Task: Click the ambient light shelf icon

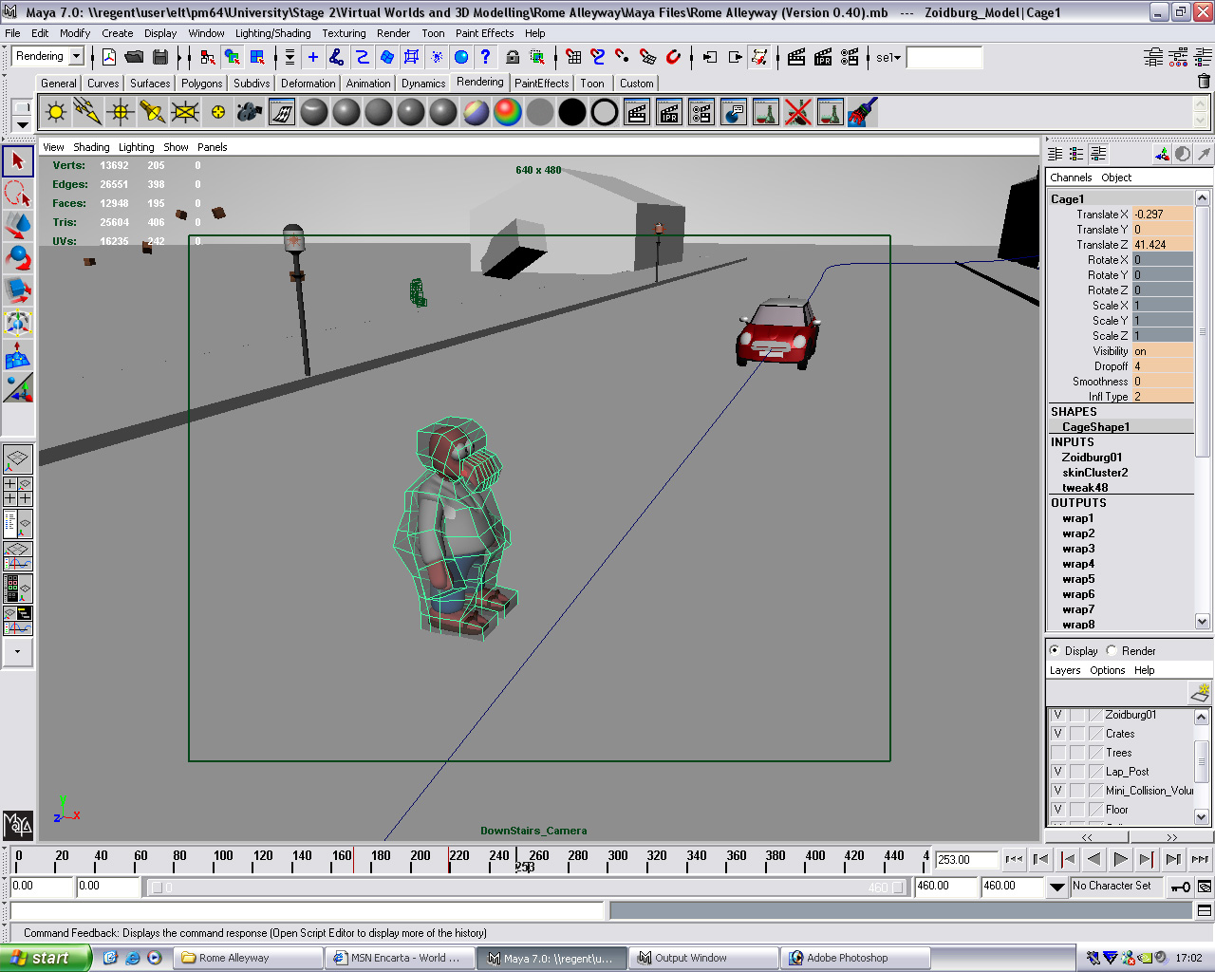Action: pyautogui.click(x=56, y=113)
